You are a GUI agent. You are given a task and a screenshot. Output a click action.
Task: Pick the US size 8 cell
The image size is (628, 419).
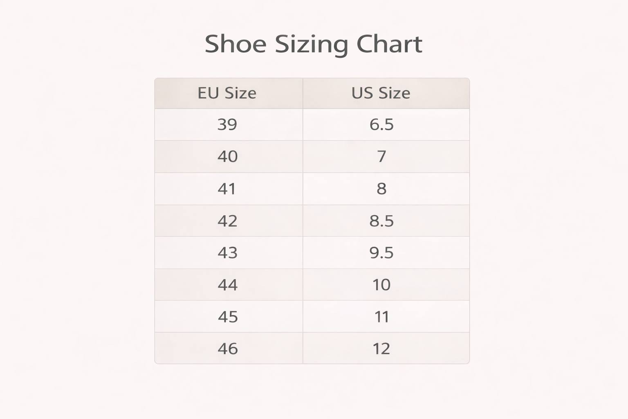tap(381, 189)
